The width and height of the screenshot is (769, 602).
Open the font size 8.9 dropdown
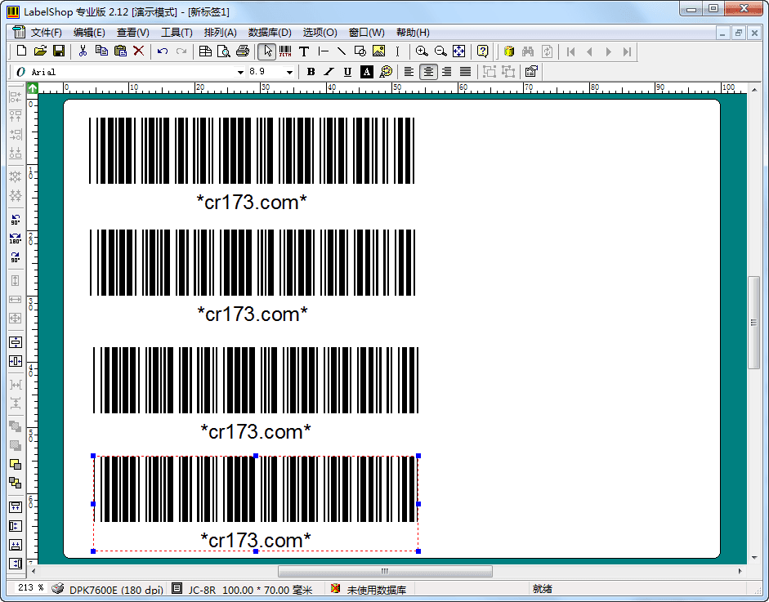[x=289, y=72]
